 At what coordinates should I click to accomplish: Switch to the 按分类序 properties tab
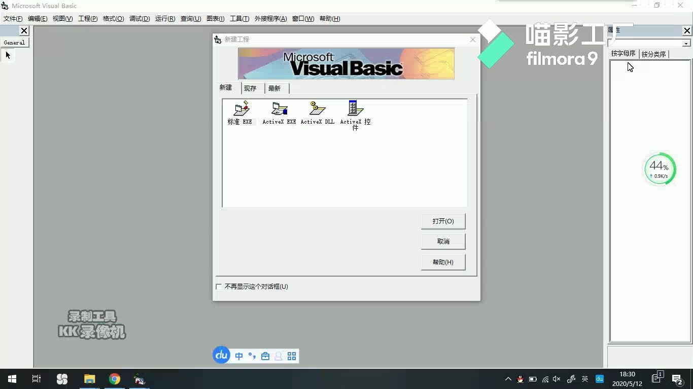[x=653, y=54]
